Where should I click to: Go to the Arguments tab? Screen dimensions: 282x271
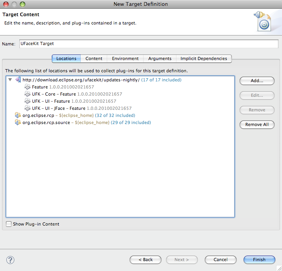point(160,58)
